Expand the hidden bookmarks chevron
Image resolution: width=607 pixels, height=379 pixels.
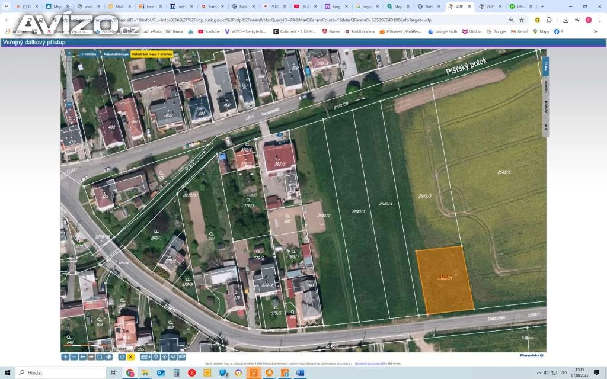pos(595,31)
